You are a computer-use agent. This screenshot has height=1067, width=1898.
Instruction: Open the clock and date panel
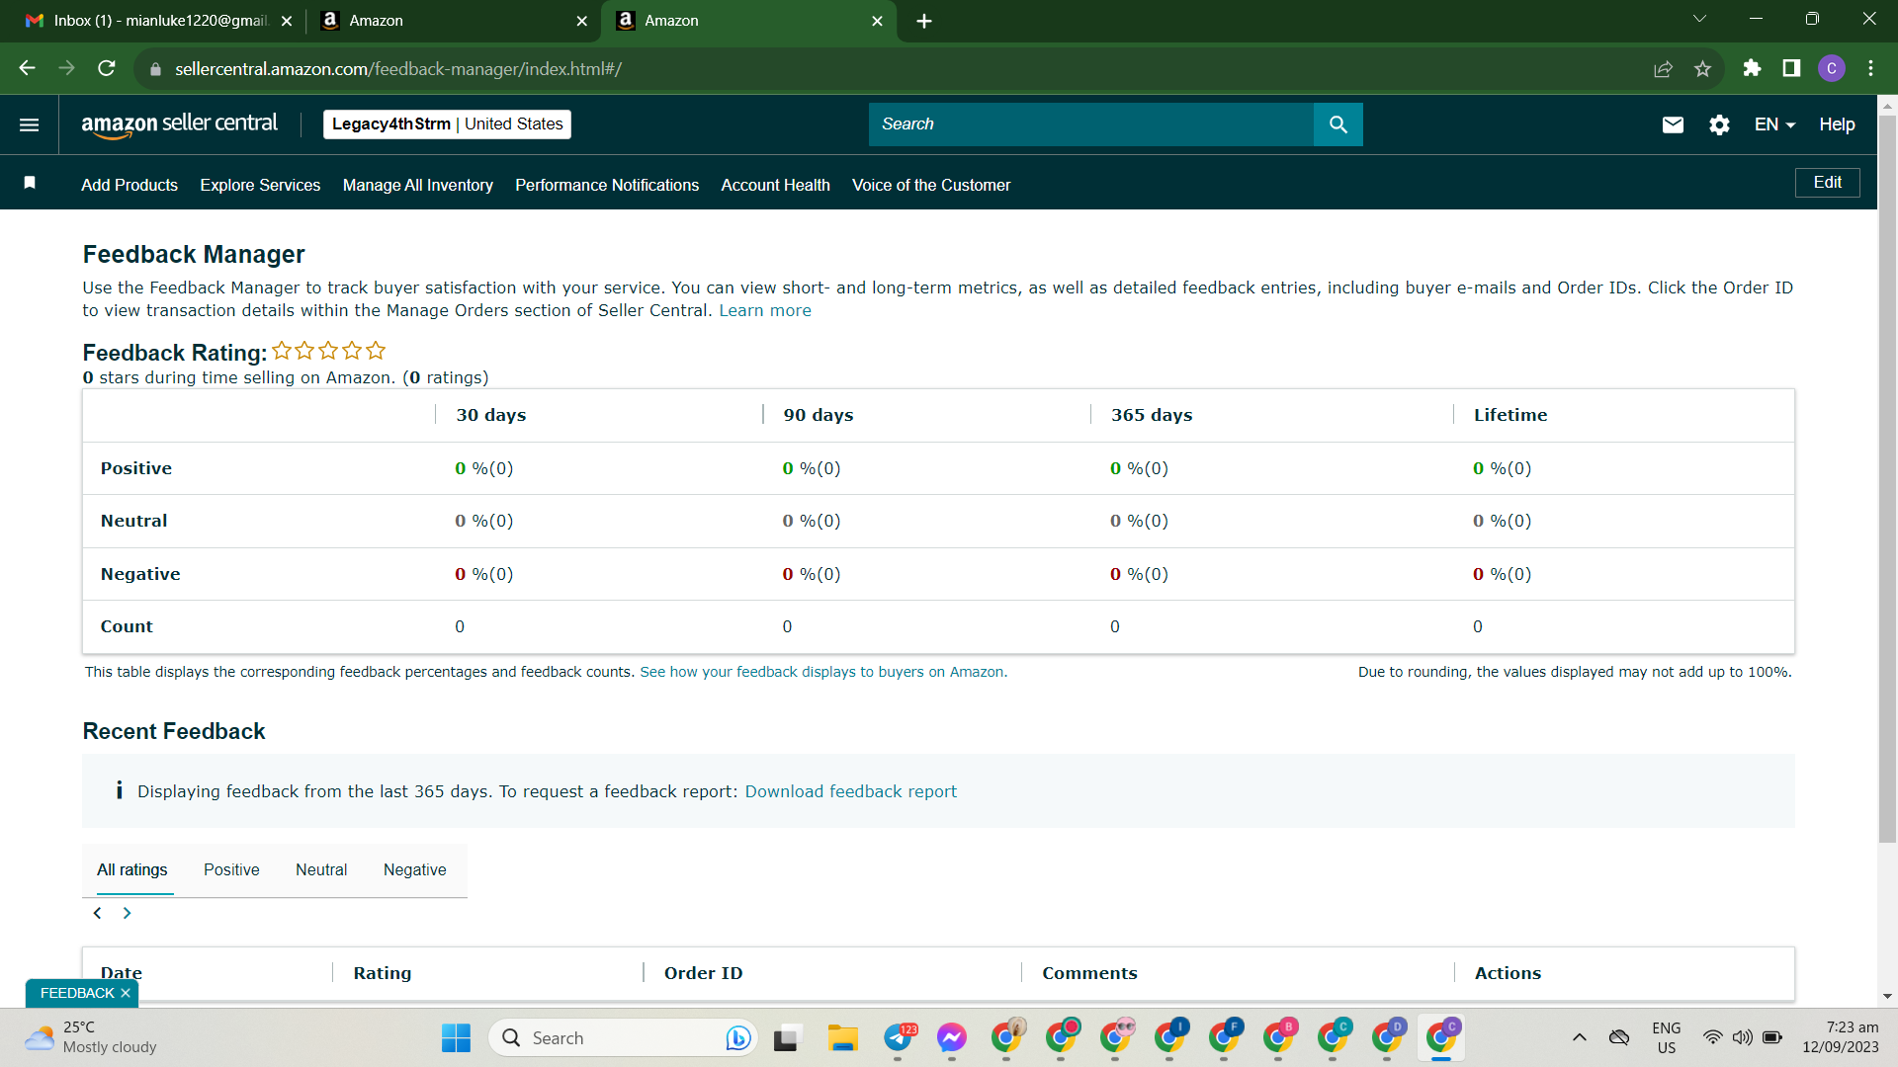pos(1840,1037)
